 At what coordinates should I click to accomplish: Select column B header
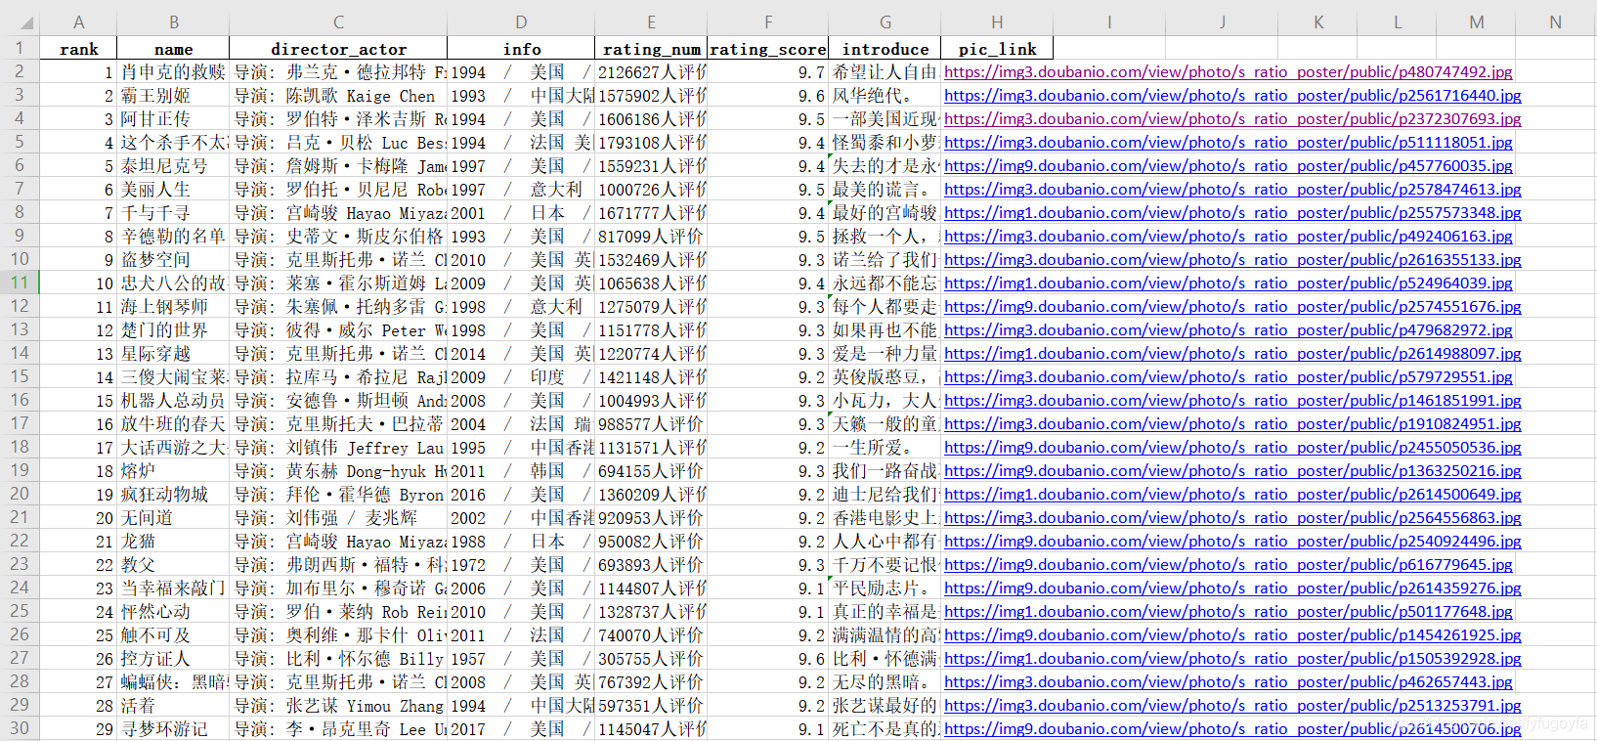click(x=173, y=22)
